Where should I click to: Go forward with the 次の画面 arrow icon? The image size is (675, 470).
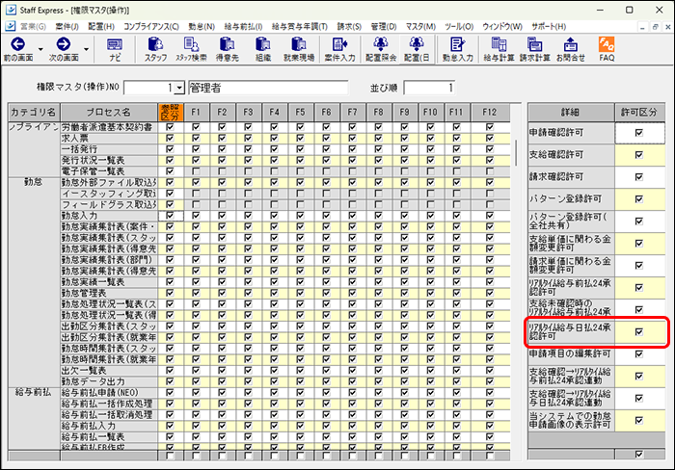pyautogui.click(x=64, y=44)
